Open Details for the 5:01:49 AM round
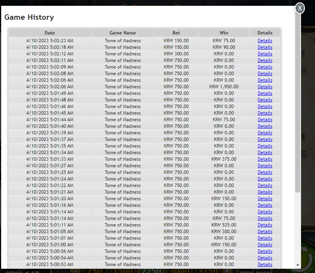This screenshot has height=273, width=315. click(265, 93)
